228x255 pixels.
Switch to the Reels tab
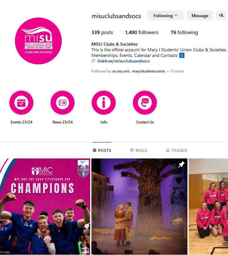(x=138, y=150)
